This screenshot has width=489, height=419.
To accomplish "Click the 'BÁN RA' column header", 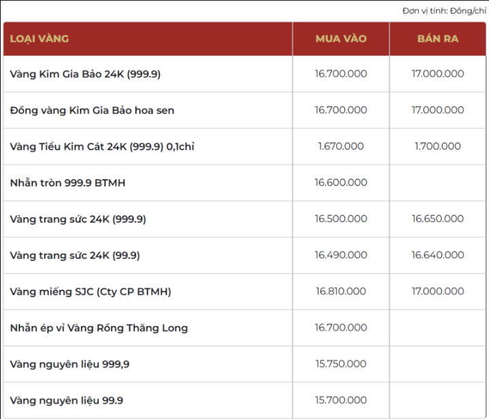I will (x=438, y=39).
